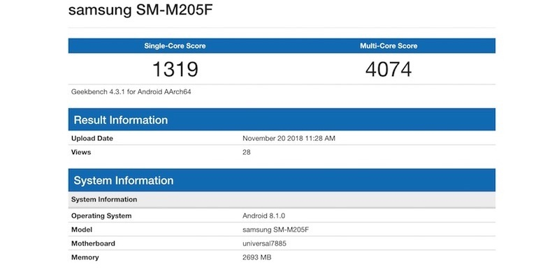This screenshot has width=559, height=279.
Task: Select the Android 8.1.0 value
Action: (264, 216)
